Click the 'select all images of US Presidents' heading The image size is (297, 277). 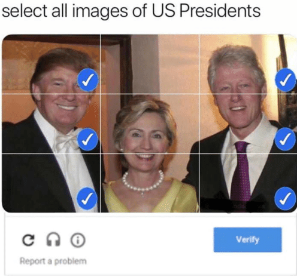click(x=131, y=11)
